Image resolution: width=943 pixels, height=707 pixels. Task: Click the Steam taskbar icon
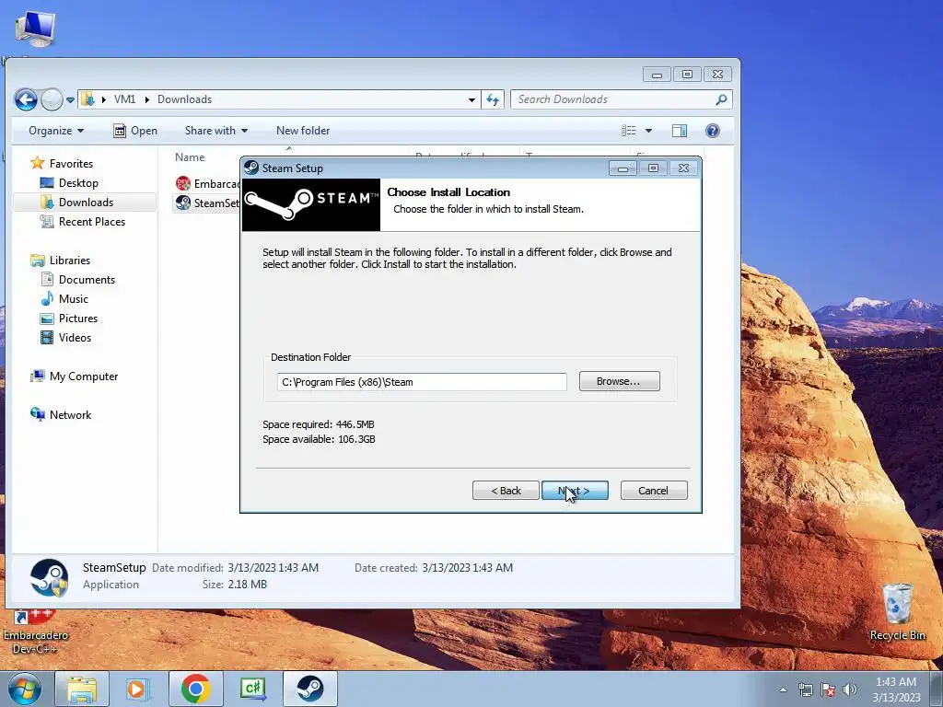310,689
